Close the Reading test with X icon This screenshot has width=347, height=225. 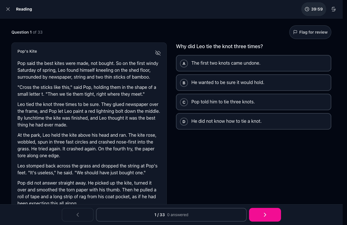8,9
